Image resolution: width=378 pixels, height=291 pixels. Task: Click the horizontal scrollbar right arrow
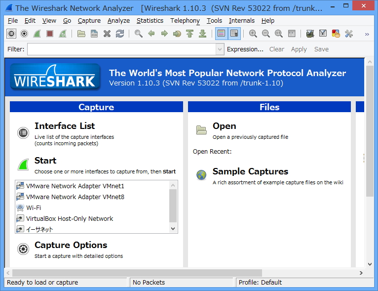(x=361, y=273)
